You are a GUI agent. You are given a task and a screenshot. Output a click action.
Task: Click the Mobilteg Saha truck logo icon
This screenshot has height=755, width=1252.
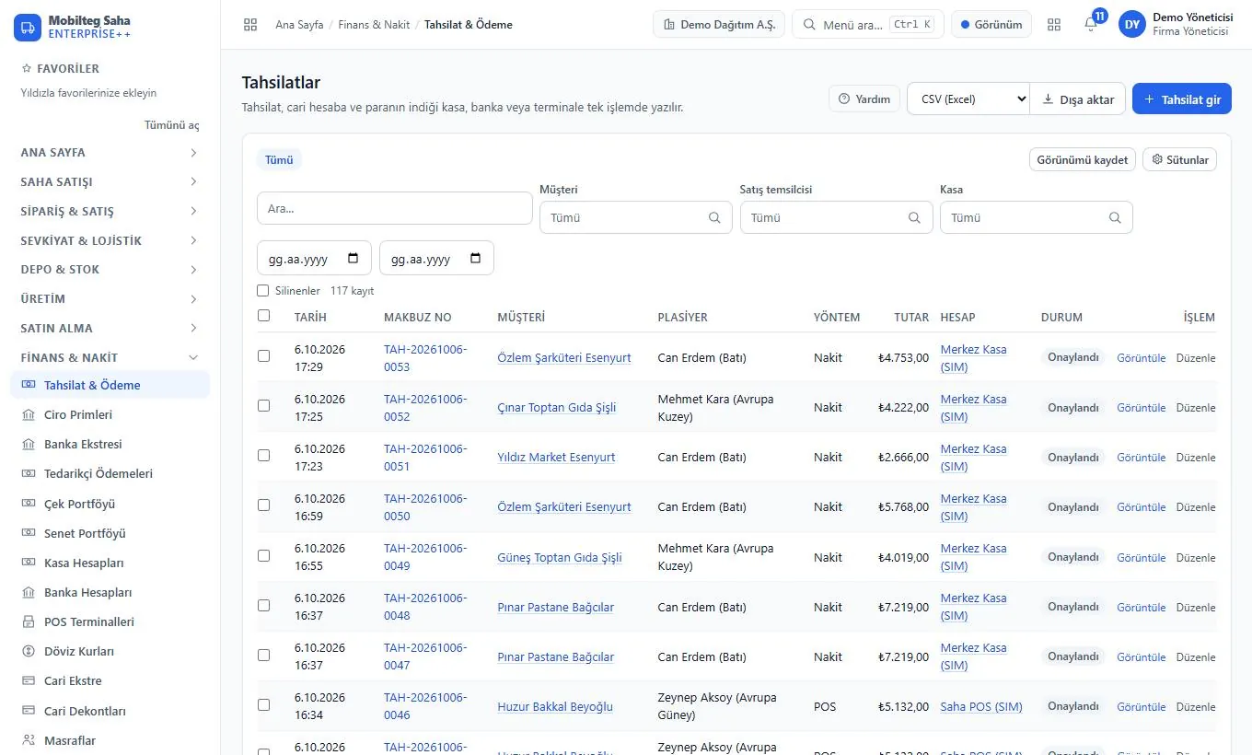point(28,27)
